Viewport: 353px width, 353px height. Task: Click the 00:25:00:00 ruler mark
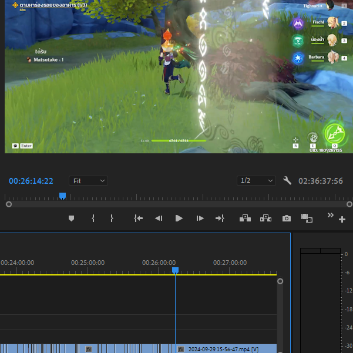coord(88,263)
